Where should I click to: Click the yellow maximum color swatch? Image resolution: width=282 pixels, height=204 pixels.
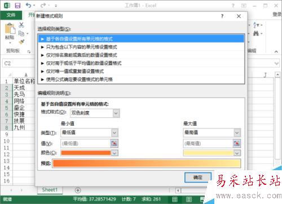[x=208, y=153]
